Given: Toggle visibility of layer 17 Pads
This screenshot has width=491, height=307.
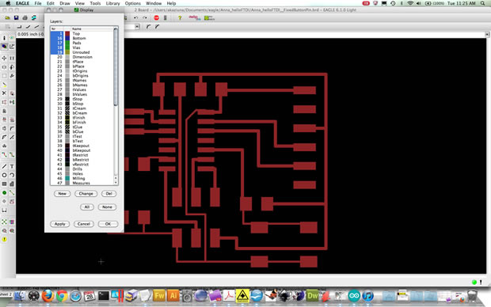Looking at the screenshot, I should point(56,43).
